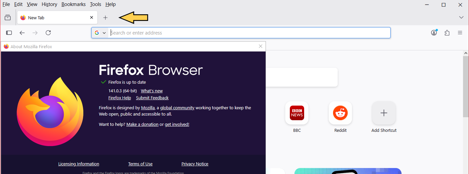Open the Firefox Help link
The height and width of the screenshot is (174, 469).
[120, 98]
